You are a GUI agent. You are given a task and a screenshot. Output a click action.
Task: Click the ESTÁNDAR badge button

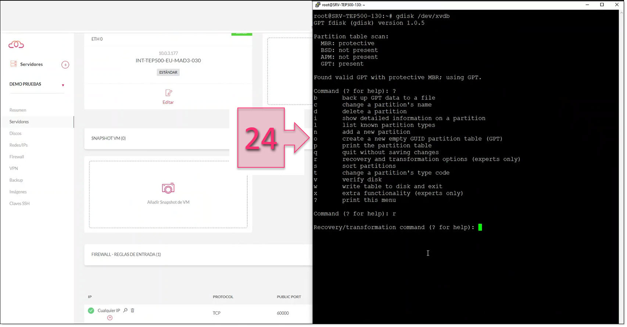[168, 73]
